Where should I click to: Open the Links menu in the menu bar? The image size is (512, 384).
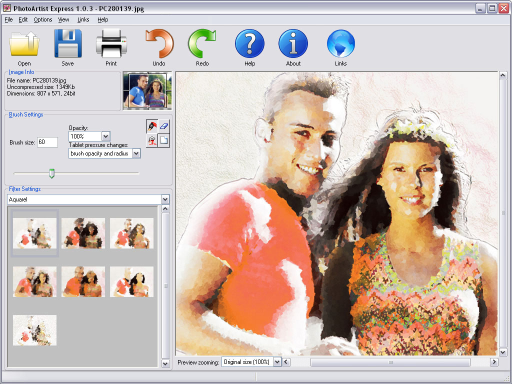83,19
